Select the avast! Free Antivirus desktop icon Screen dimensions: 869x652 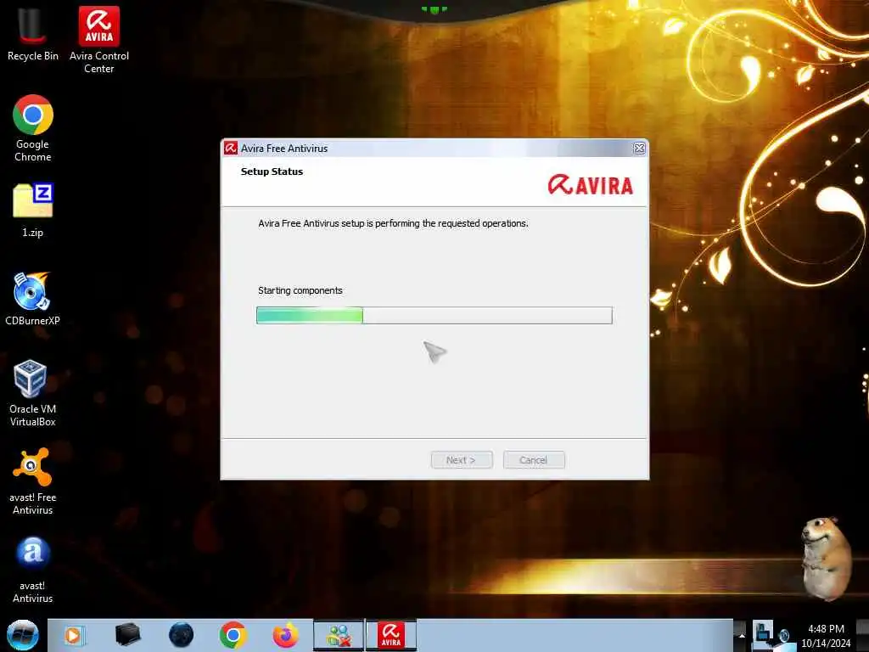33,481
